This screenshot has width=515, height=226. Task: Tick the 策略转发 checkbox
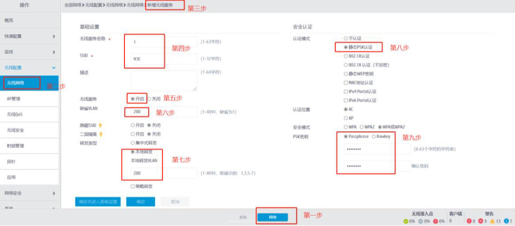click(x=133, y=187)
